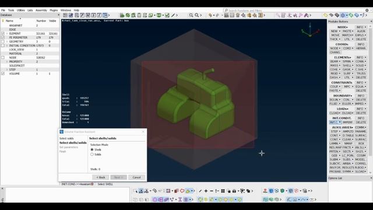Click the green rounded icon with dropdown in top toolbar
Image resolution: width=373 pixels, height=210 pixels.
coord(159,15)
